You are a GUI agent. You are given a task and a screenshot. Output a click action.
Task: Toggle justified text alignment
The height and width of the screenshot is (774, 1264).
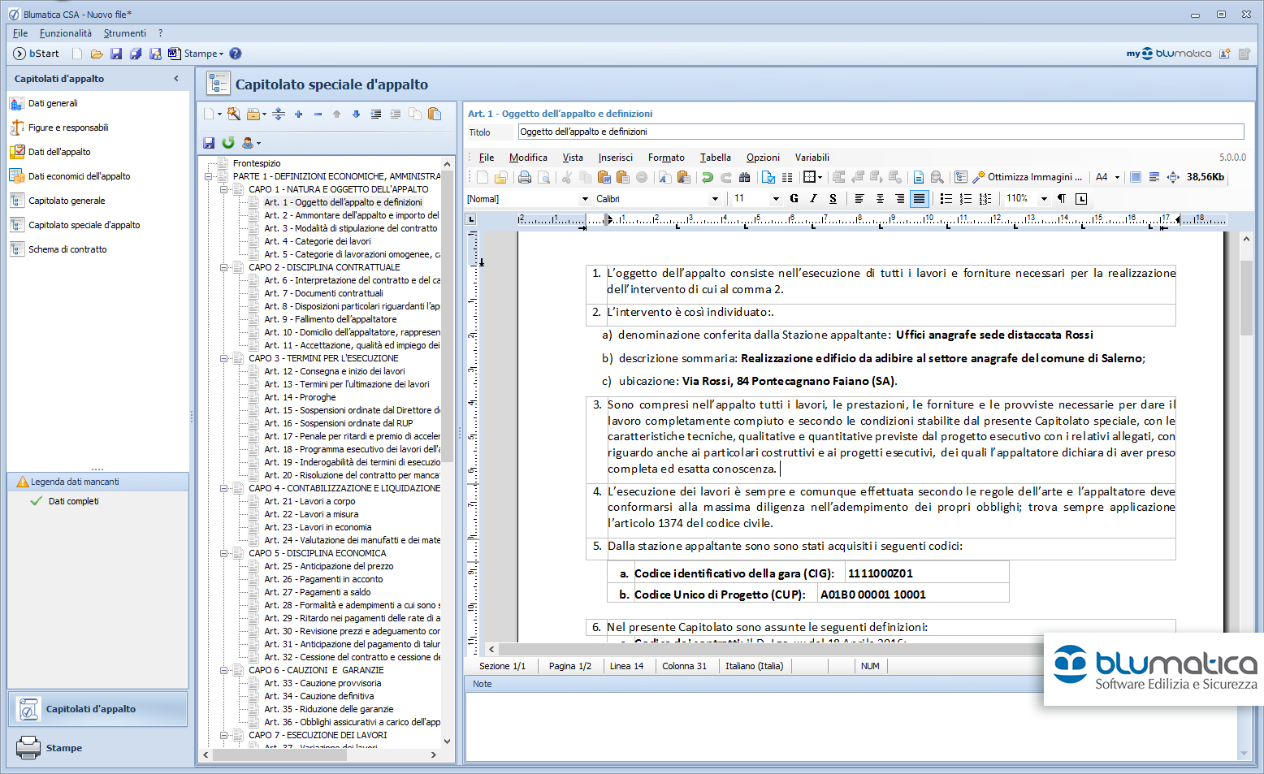(919, 199)
